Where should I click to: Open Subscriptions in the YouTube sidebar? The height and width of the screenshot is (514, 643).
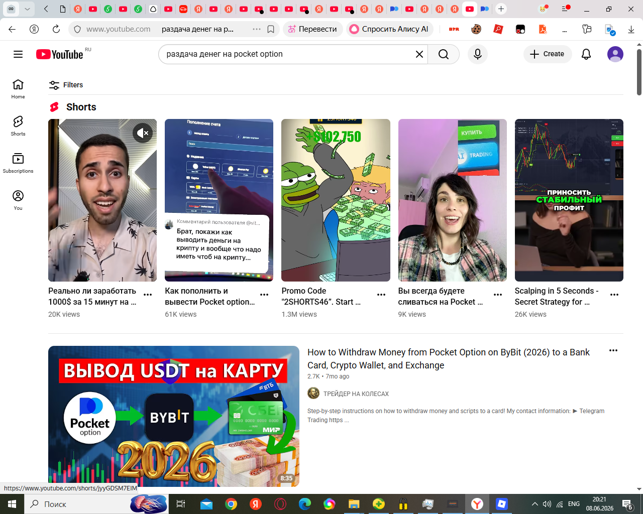click(18, 164)
